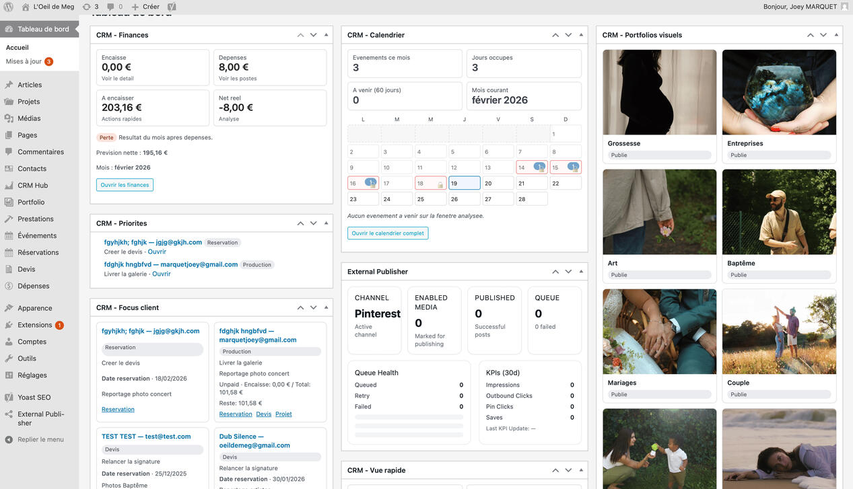Click the CRM Hub chart icon

(x=9, y=186)
